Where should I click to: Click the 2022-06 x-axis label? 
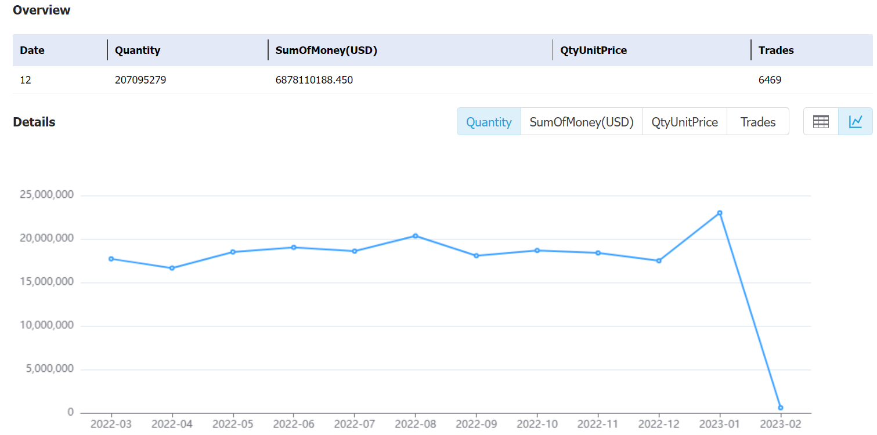click(294, 424)
